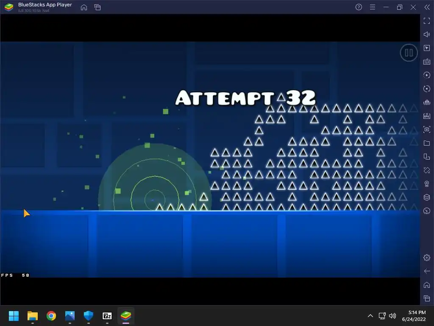Click the Android back arrow in sidebar

coord(427,271)
